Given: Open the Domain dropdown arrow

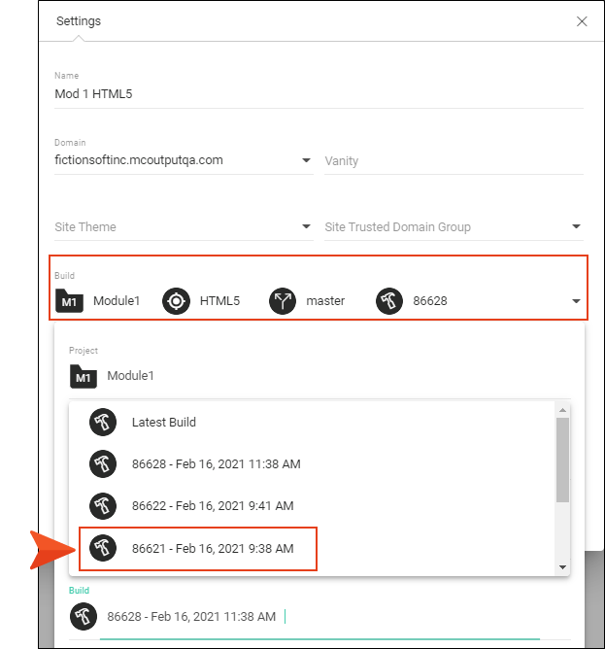Looking at the screenshot, I should pyautogui.click(x=306, y=160).
